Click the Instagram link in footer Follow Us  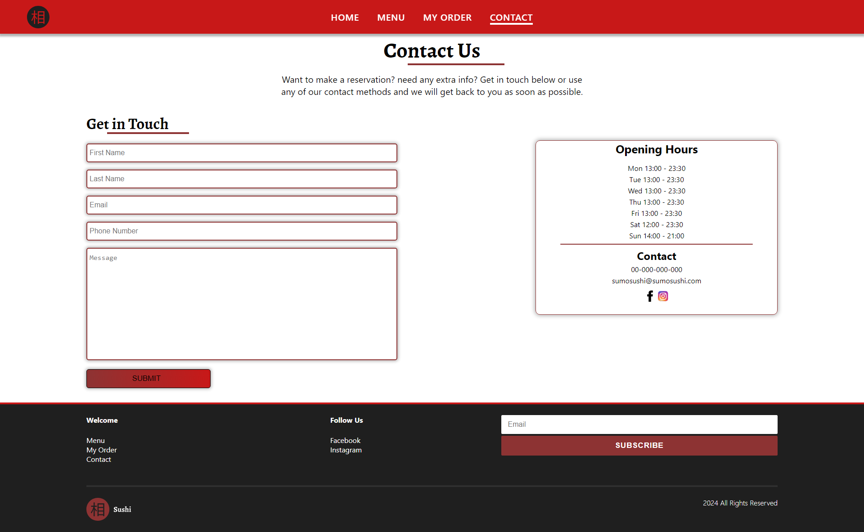coord(346,450)
